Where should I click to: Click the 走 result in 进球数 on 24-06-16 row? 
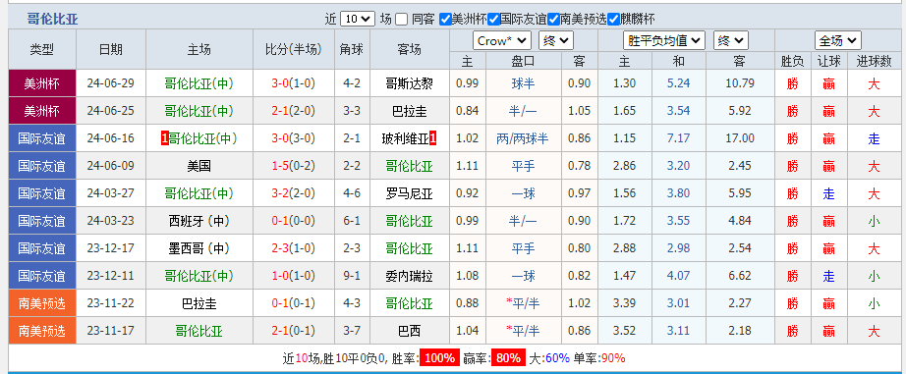click(874, 138)
